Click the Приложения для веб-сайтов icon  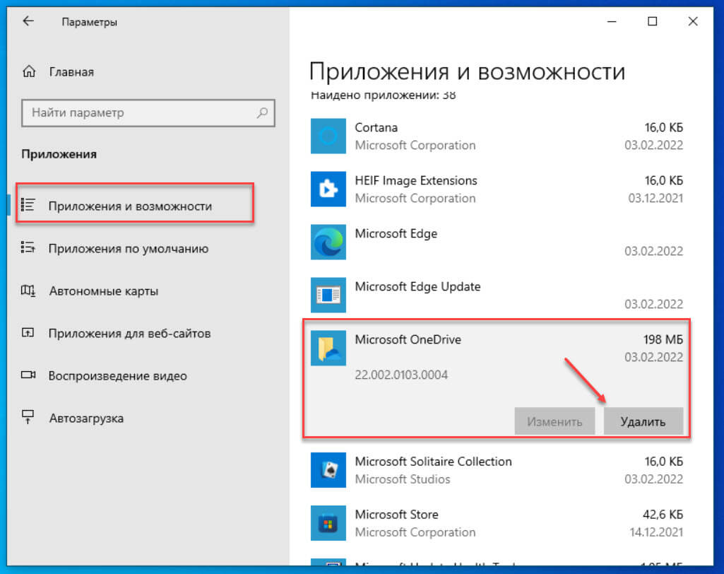click(x=28, y=333)
